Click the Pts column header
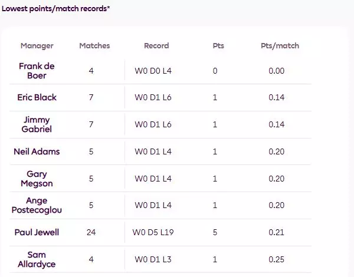This screenshot has height=277, width=354. pyautogui.click(x=218, y=45)
